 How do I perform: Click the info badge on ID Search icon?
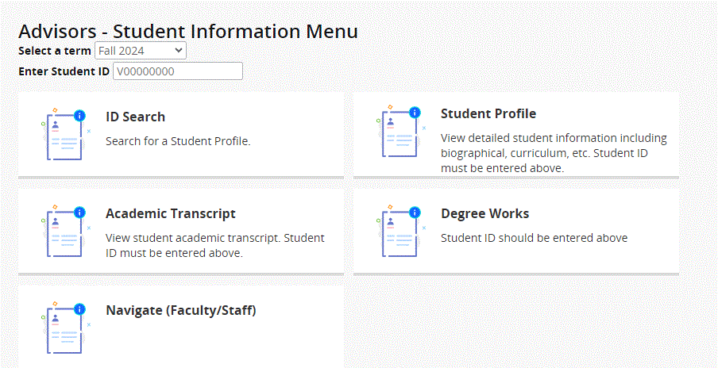point(79,116)
